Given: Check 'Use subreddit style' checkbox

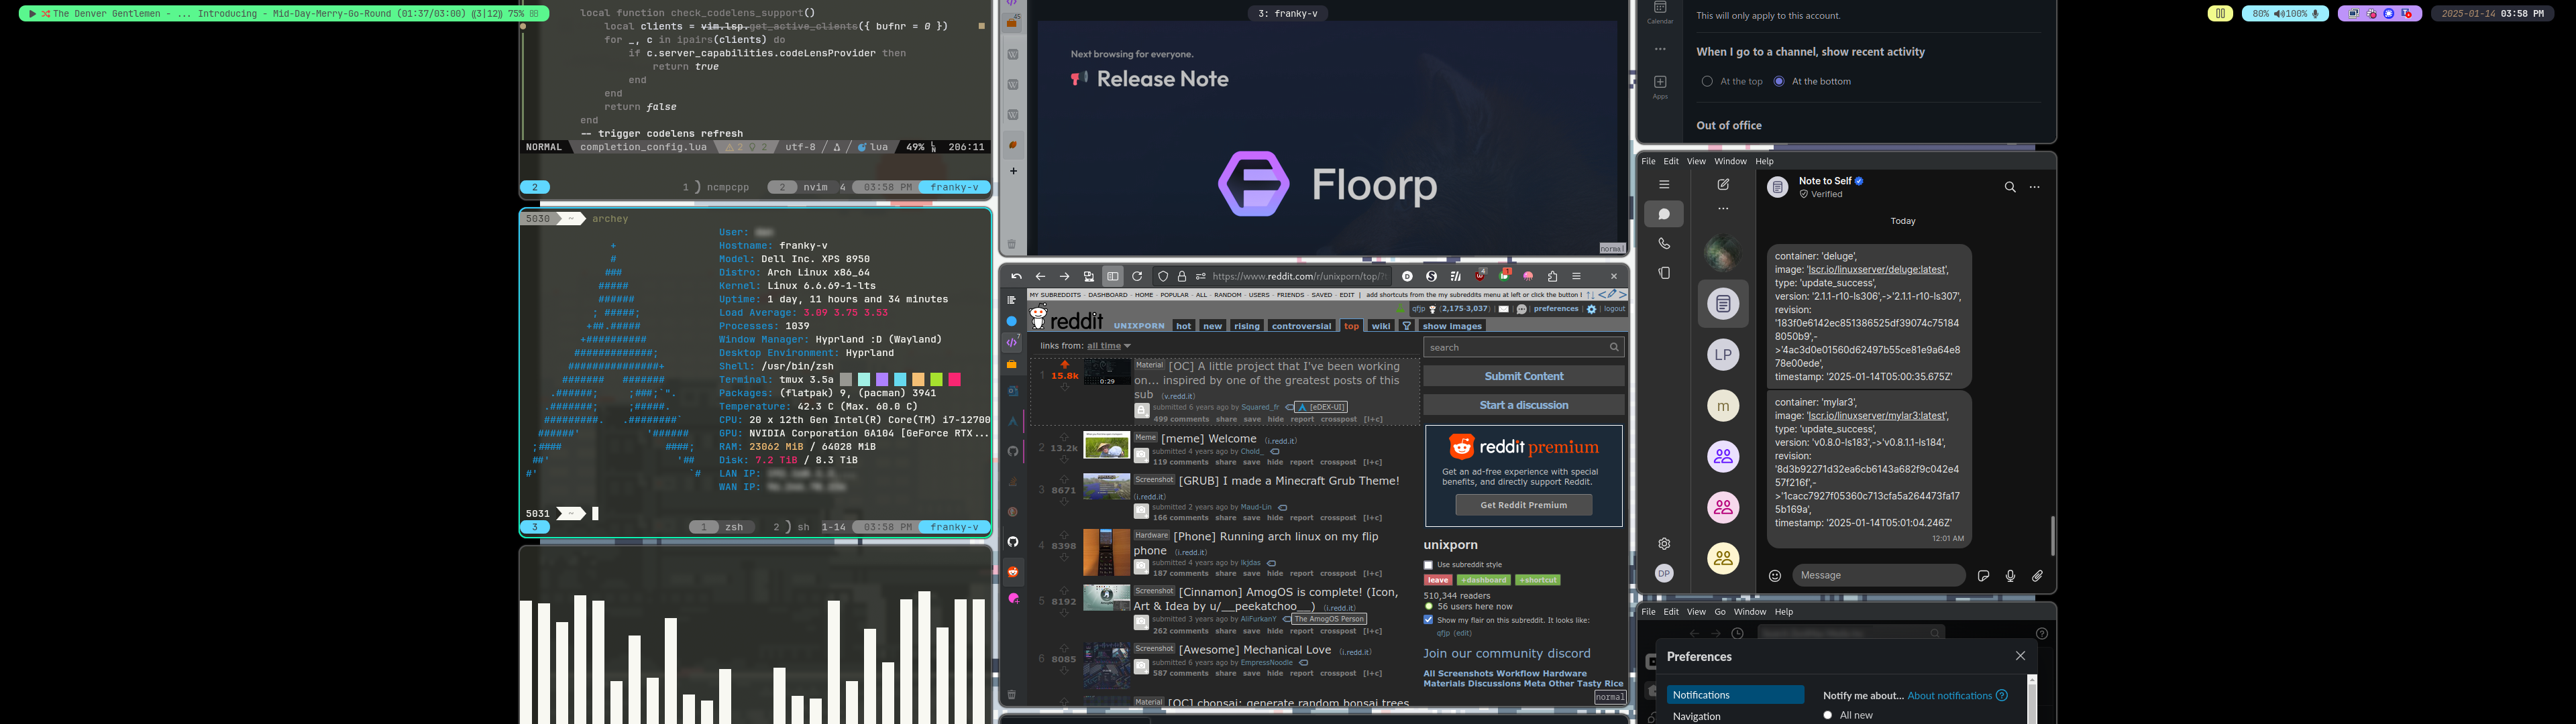Looking at the screenshot, I should [x=1428, y=565].
